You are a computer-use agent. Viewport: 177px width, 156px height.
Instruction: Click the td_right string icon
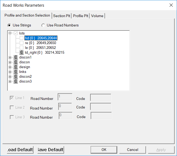click(22, 53)
